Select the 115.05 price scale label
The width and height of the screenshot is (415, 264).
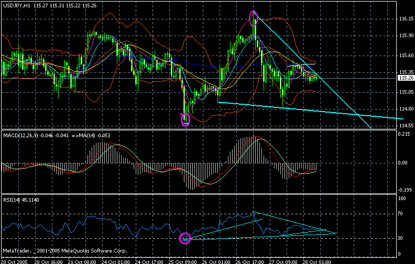coord(406,92)
